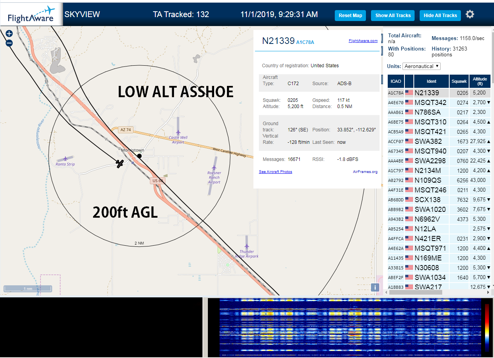This screenshot has width=494, height=358.
Task: Click the A4E670 ICAO cell
Action: 396,103
